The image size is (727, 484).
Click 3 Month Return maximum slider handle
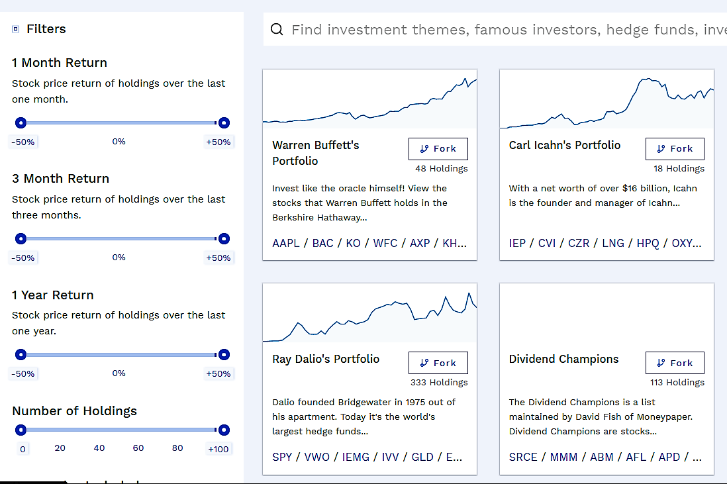224,239
